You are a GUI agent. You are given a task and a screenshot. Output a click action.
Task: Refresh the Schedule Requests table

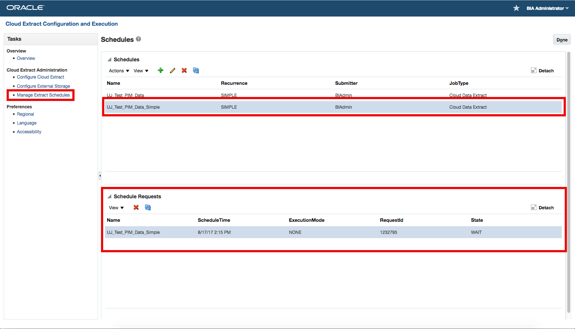click(x=148, y=207)
